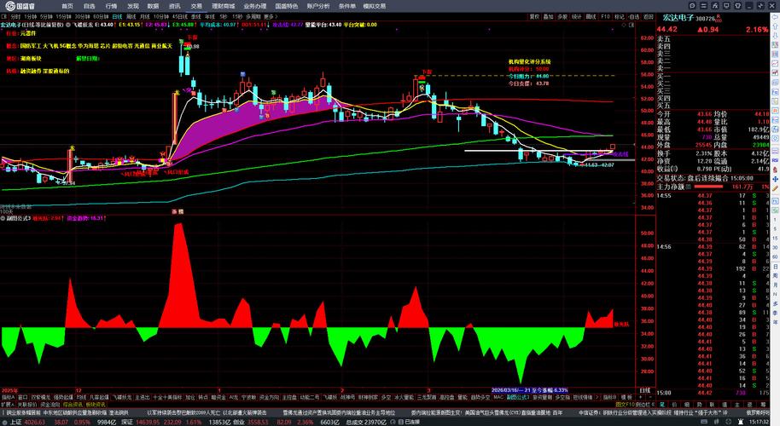Open the 账户分析 account analysis menu
Screen dimensions: 780x426
pos(317,6)
